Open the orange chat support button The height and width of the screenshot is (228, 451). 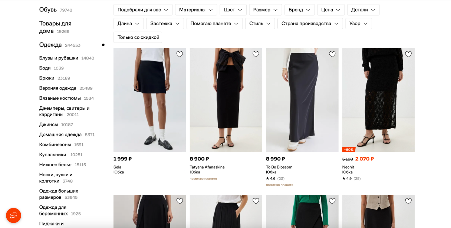pyautogui.click(x=13, y=215)
